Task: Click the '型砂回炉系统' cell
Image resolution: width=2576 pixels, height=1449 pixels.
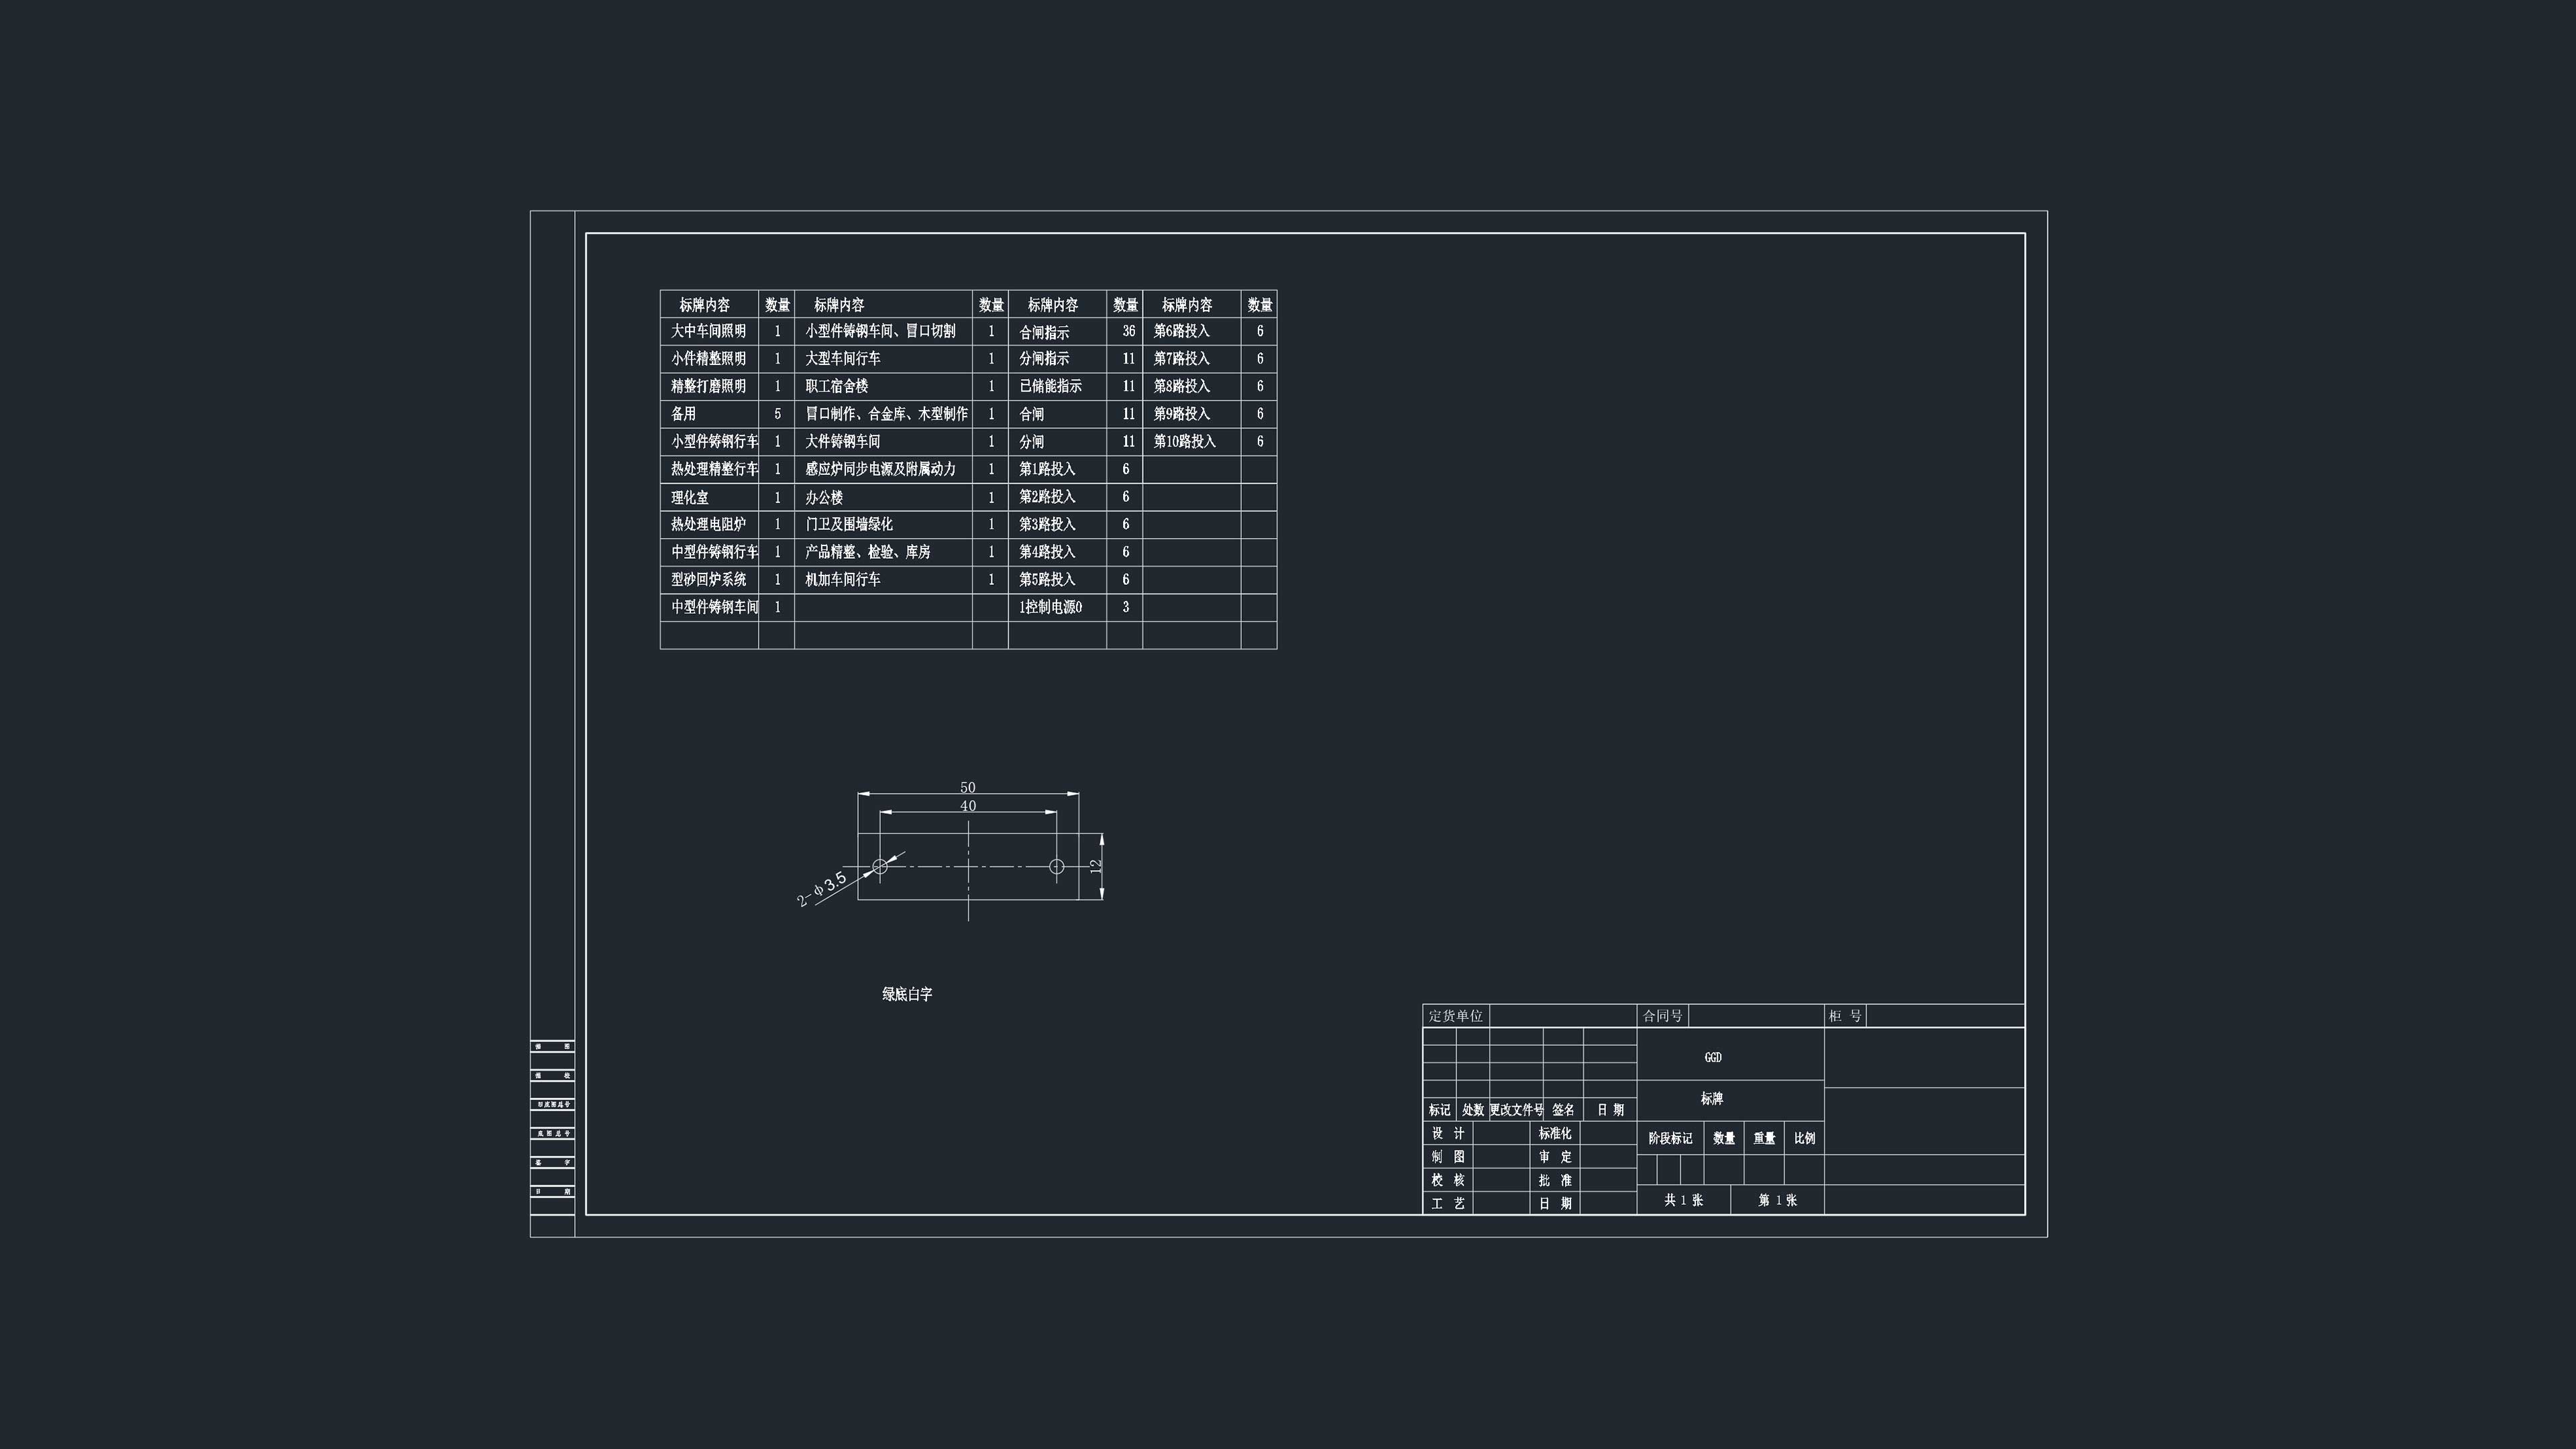Action: (x=708, y=579)
